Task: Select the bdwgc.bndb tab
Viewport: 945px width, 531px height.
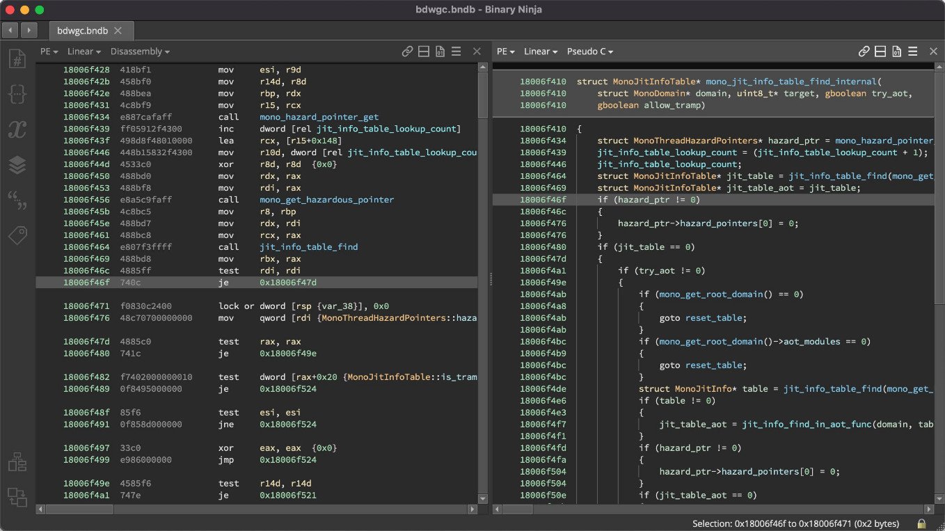Action: [82, 31]
